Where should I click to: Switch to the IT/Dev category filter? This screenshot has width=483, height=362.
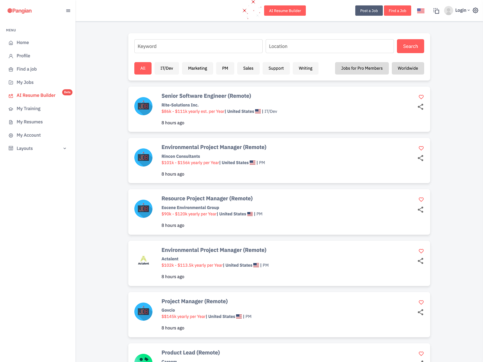click(x=167, y=68)
